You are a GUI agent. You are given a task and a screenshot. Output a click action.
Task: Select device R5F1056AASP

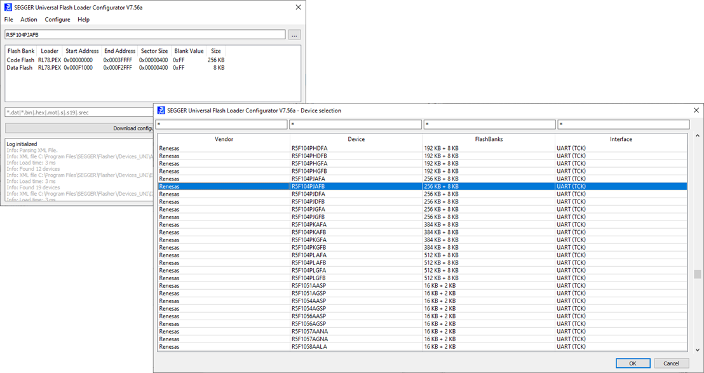click(x=423, y=316)
